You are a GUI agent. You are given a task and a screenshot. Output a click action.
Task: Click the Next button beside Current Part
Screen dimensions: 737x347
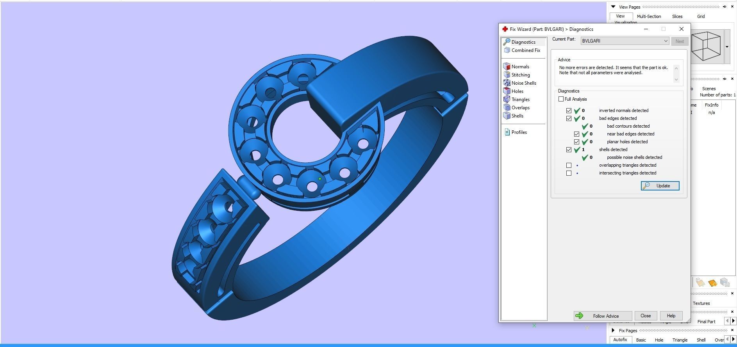pos(680,41)
